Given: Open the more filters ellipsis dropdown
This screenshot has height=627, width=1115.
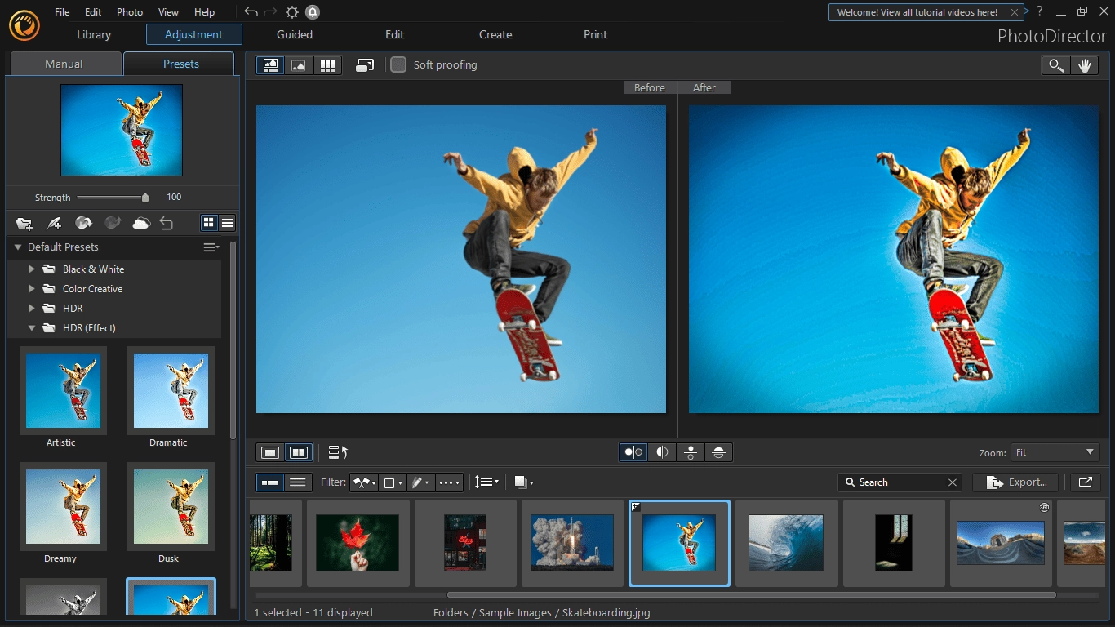Looking at the screenshot, I should point(449,482).
